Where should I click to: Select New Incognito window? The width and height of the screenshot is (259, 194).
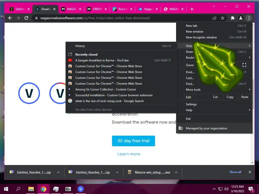214,37
